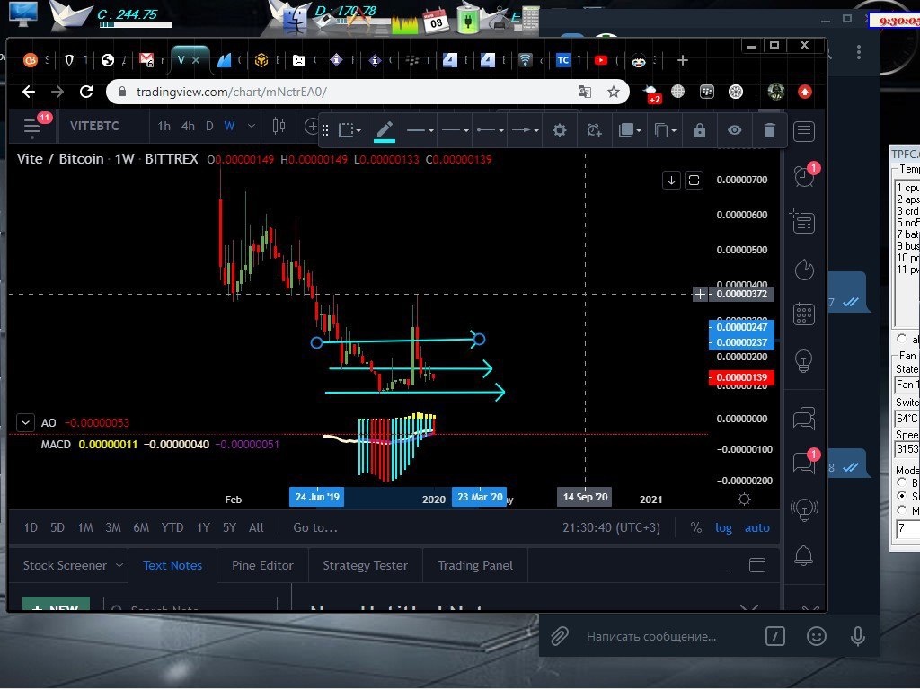The height and width of the screenshot is (690, 920).
Task: Hide the selected drawing with eye icon
Action: 735,130
